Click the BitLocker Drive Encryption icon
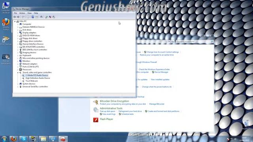 96,102
